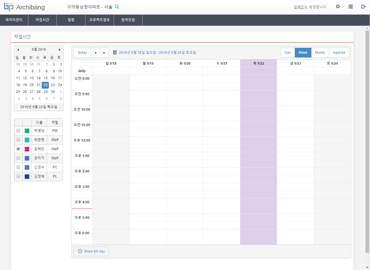
Task: Toggle checkbox for 김정배
Action: point(18,176)
